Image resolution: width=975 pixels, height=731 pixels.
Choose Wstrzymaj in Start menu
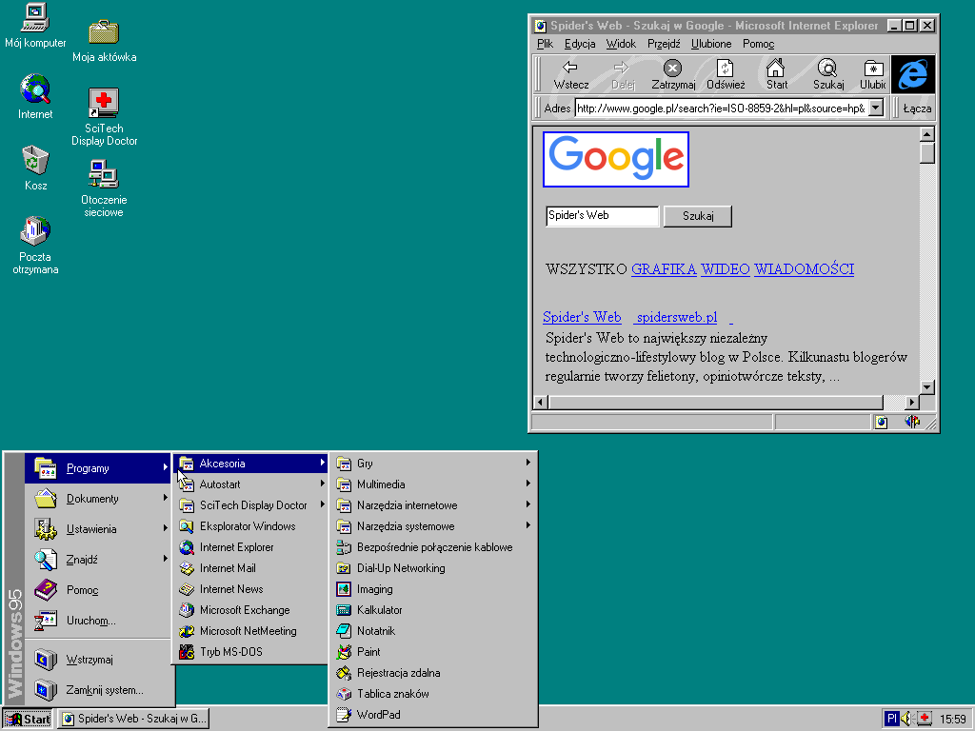pyautogui.click(x=98, y=660)
